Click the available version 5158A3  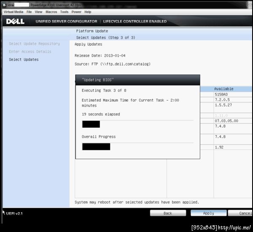coord(221,94)
